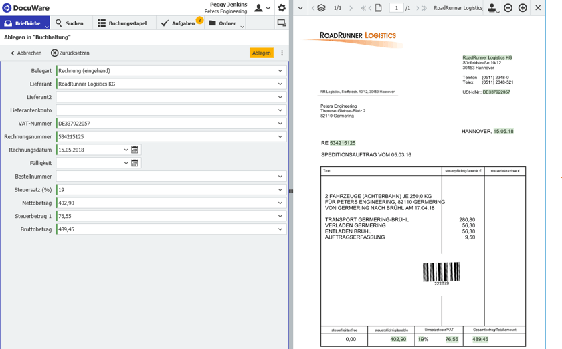Viewport: 562px width, 349px height.
Task: Click the DocuWare logo
Action: pos(26,8)
